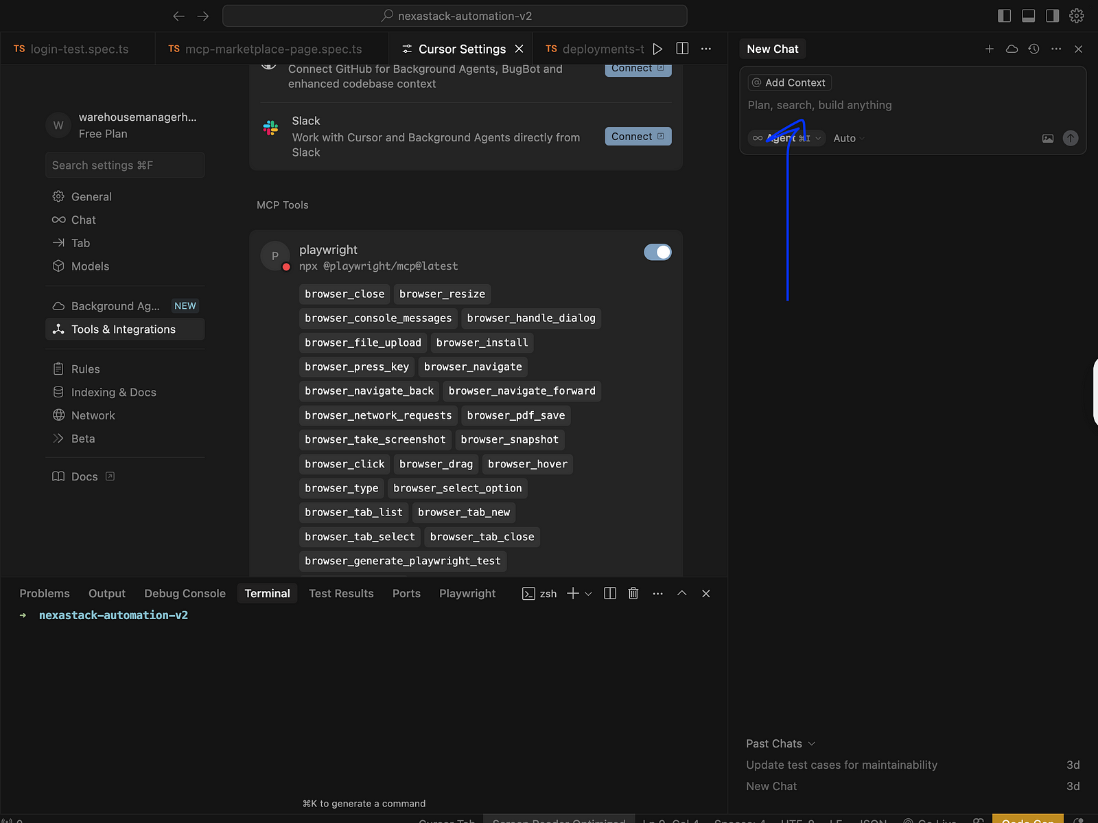Close the bottom panel
This screenshot has width=1098, height=823.
click(x=706, y=594)
